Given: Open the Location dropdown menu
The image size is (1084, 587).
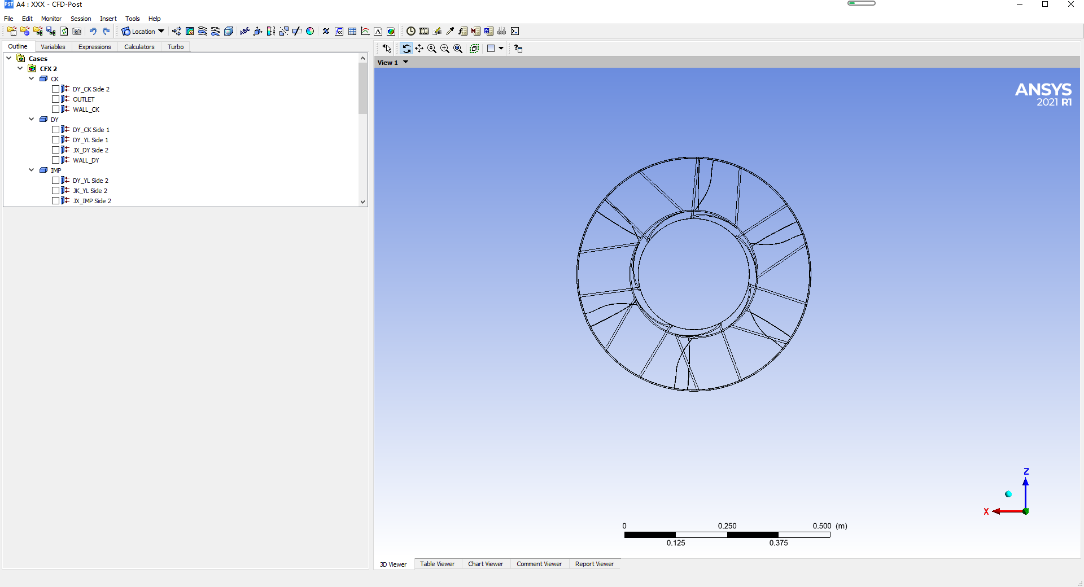Looking at the screenshot, I should pyautogui.click(x=143, y=32).
